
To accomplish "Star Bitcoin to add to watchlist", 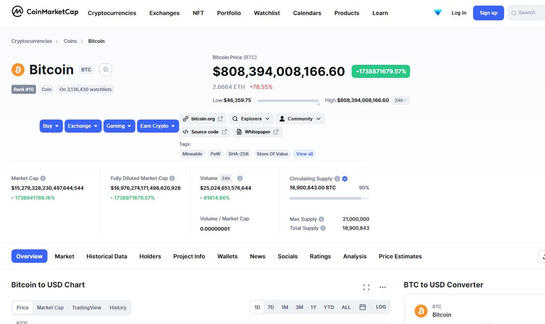I will coord(106,70).
